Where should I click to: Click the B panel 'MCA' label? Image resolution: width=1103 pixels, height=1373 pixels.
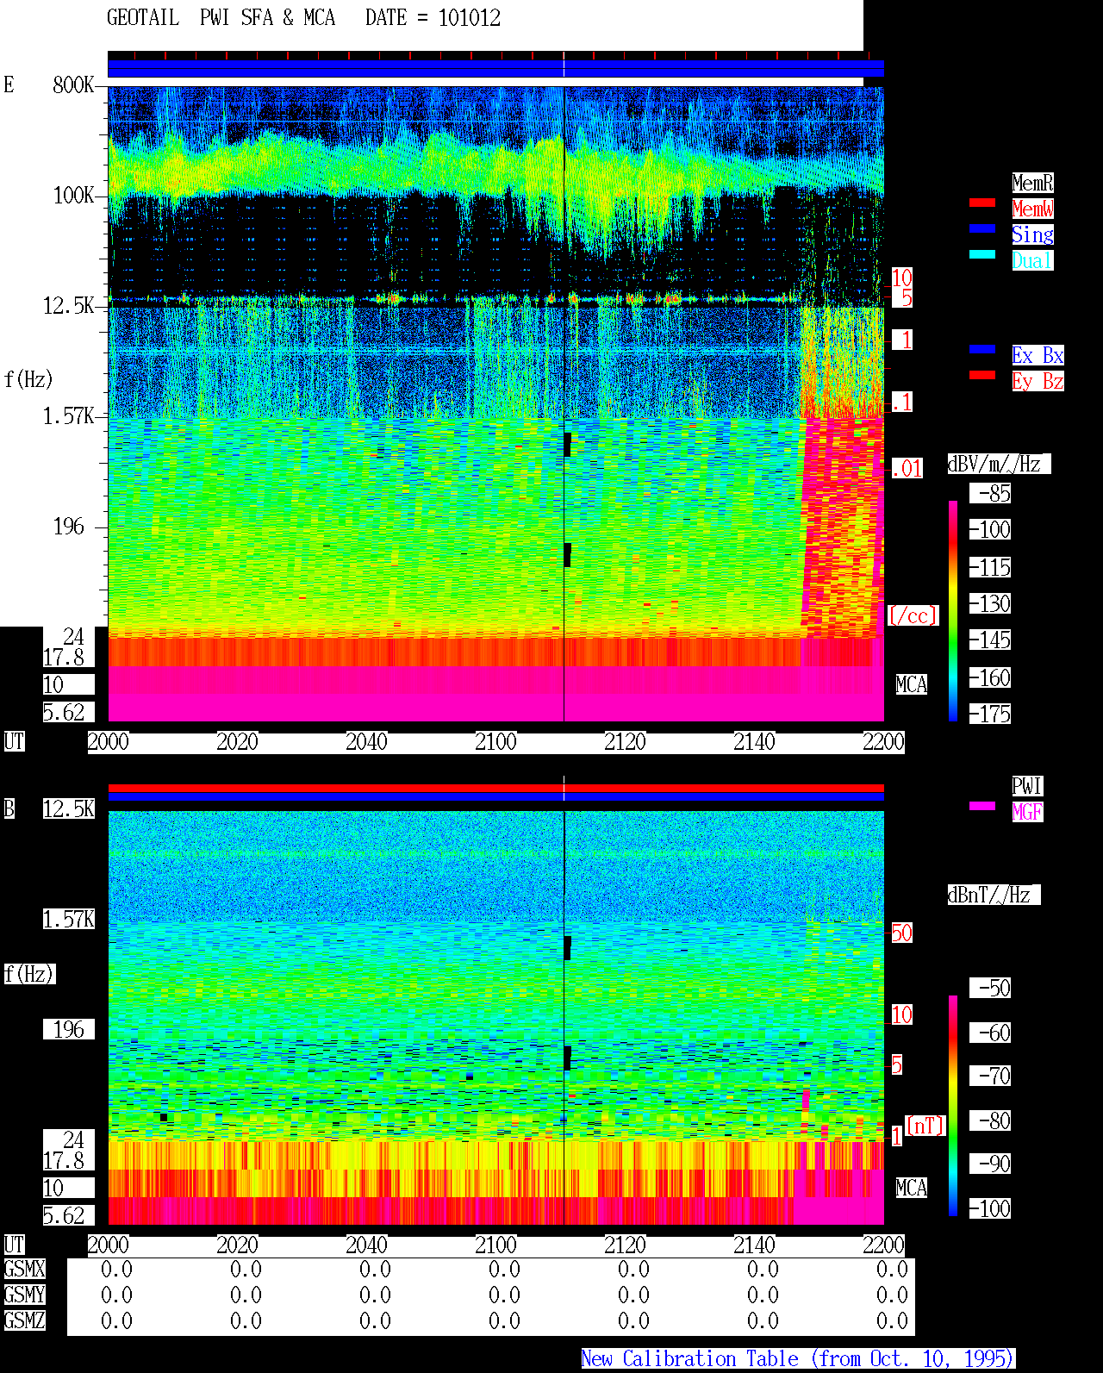coord(912,1188)
